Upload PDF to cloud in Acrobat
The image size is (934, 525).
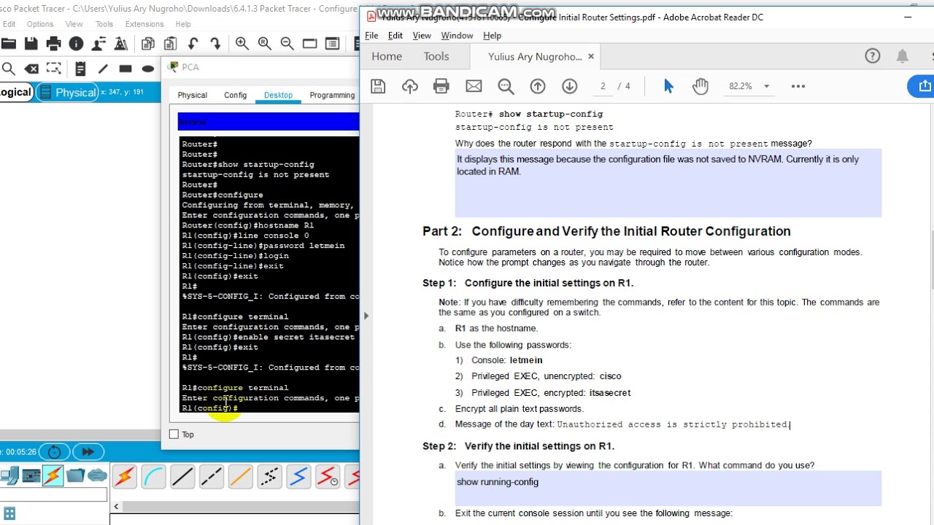[x=410, y=86]
